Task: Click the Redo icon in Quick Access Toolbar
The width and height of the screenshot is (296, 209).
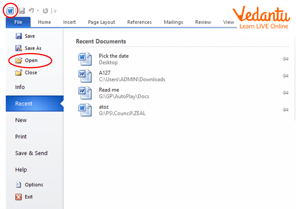Action: click(45, 11)
